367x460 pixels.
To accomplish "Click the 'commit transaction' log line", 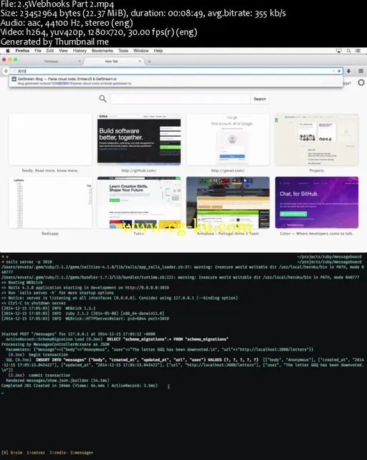I will pyautogui.click(x=39, y=375).
